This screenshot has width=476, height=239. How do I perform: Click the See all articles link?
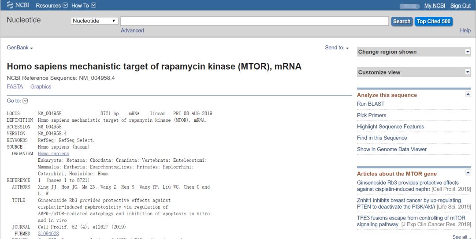(461, 237)
